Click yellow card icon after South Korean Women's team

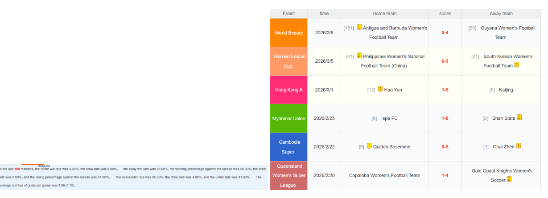pyautogui.click(x=516, y=65)
